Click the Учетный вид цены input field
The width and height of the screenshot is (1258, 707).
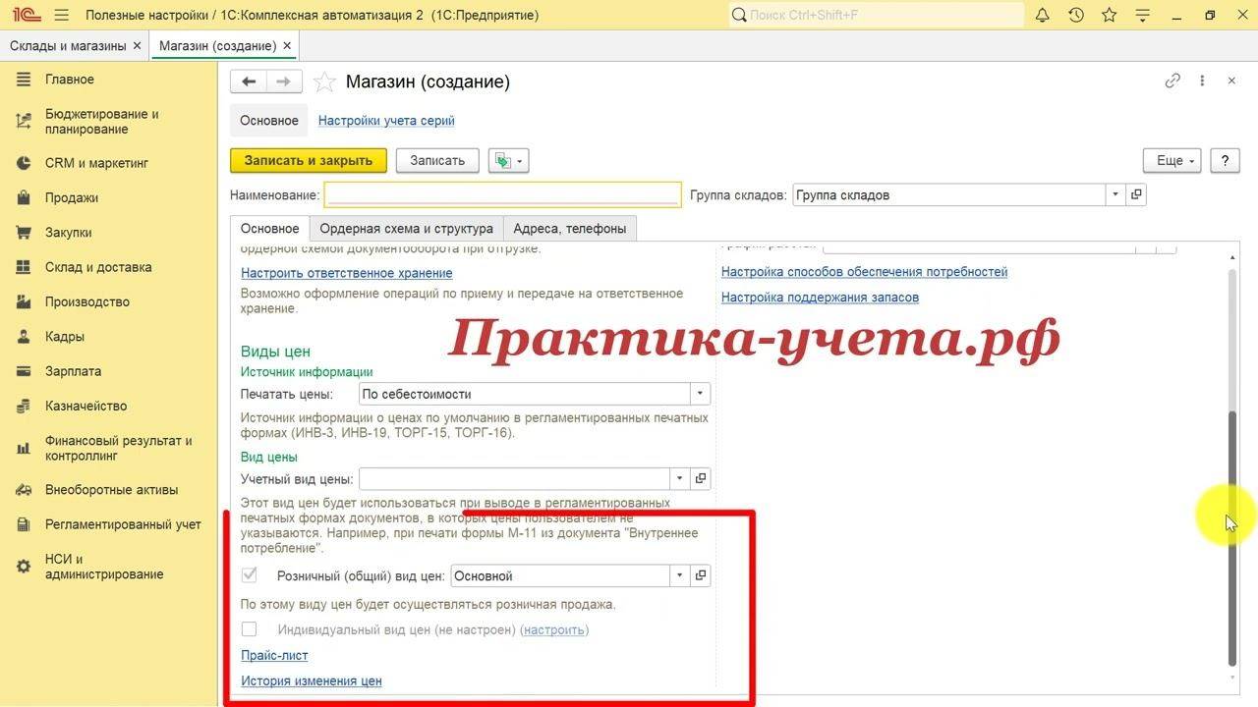[x=514, y=478]
